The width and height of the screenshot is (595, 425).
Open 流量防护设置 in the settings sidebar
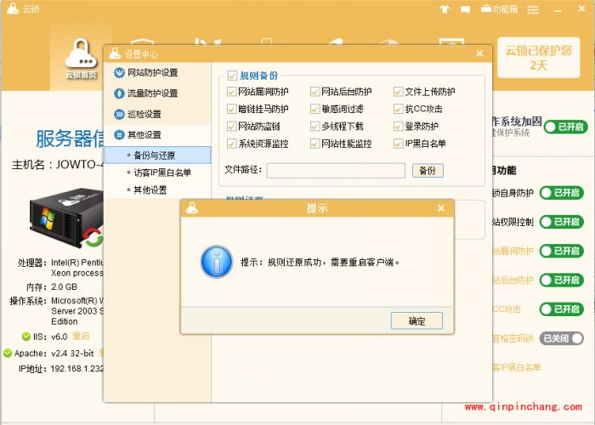pos(157,93)
